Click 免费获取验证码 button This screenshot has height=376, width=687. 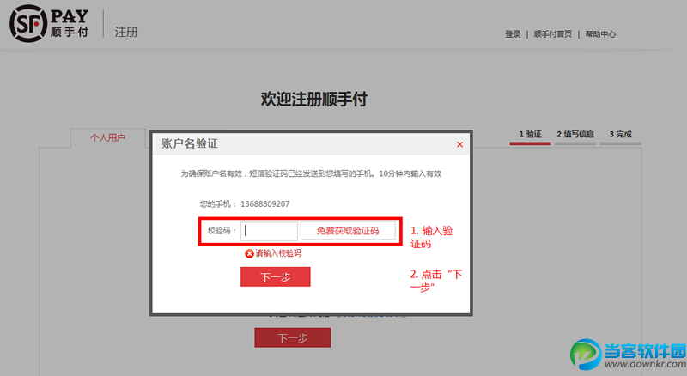pyautogui.click(x=348, y=231)
